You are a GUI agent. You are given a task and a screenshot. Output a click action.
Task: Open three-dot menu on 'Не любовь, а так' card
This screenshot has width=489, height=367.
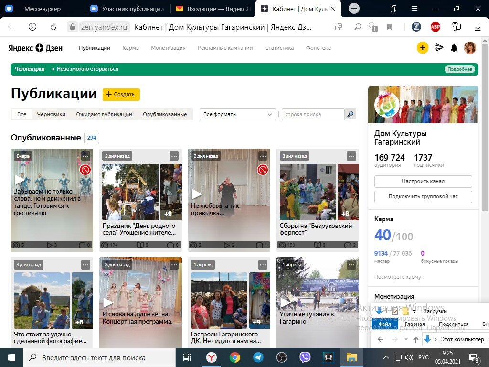pyautogui.click(x=263, y=156)
